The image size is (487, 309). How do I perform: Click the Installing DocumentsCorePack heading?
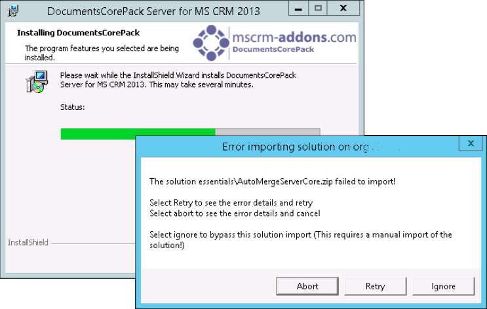coord(78,33)
